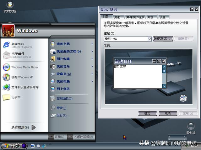Image resolution: width=201 pixels, height=150 pixels.
Task: Click the Start (开始) button
Action: [14, 146]
